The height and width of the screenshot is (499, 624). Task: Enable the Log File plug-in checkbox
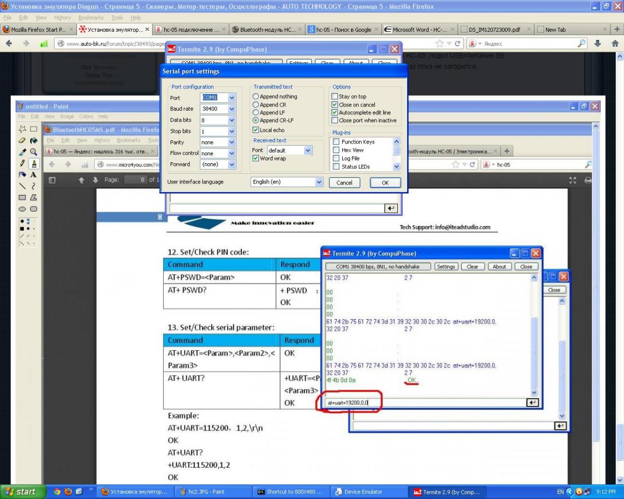[336, 159]
